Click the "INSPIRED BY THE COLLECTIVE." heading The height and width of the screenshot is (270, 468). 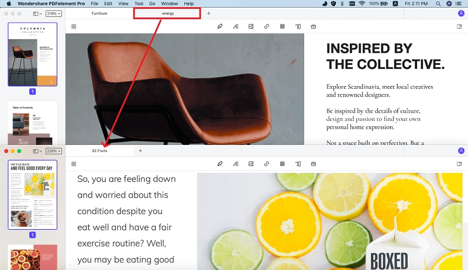386,56
